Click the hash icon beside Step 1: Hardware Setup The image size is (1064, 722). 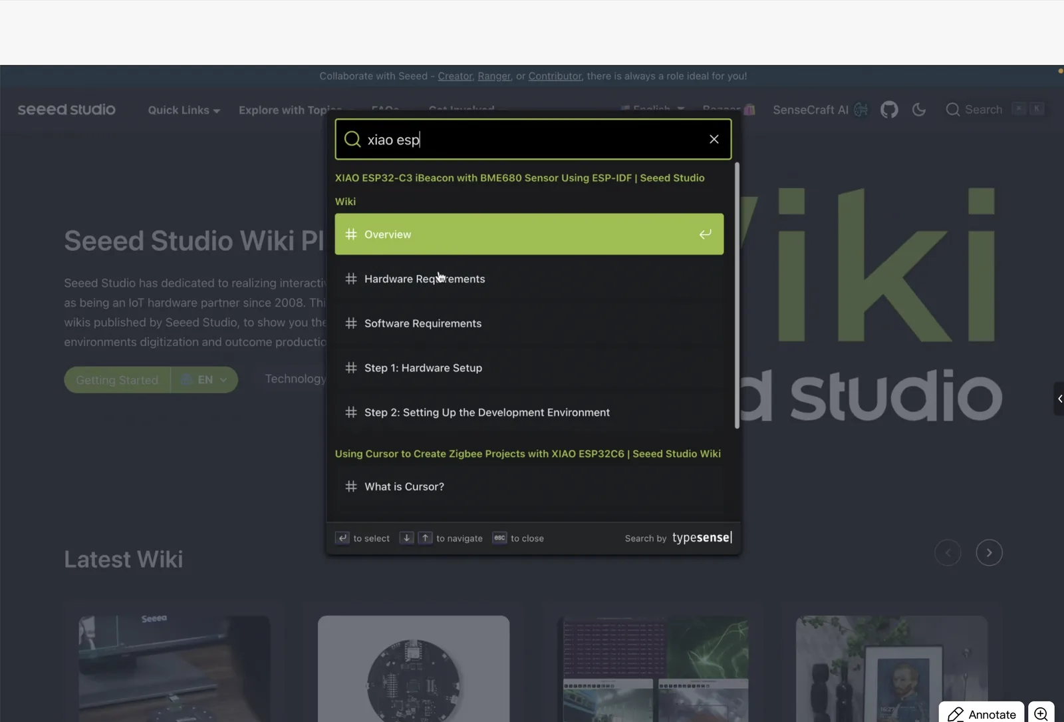click(x=351, y=368)
